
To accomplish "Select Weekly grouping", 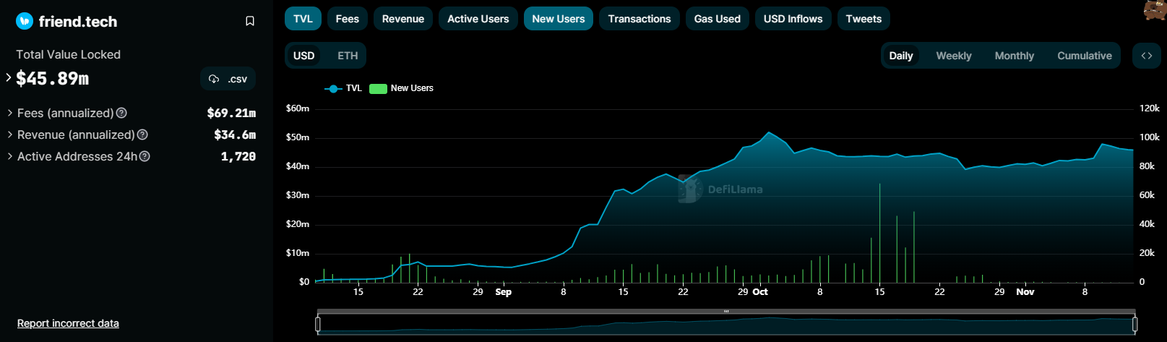I will 954,56.
